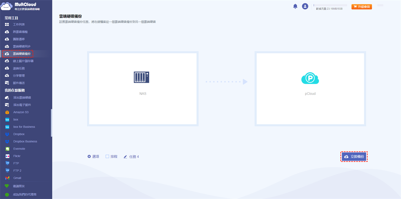
Task: Open 遠端任務 remote upload item
Action: coord(19,68)
